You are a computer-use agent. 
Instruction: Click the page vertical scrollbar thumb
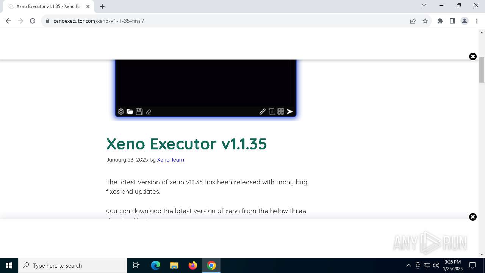click(482, 69)
